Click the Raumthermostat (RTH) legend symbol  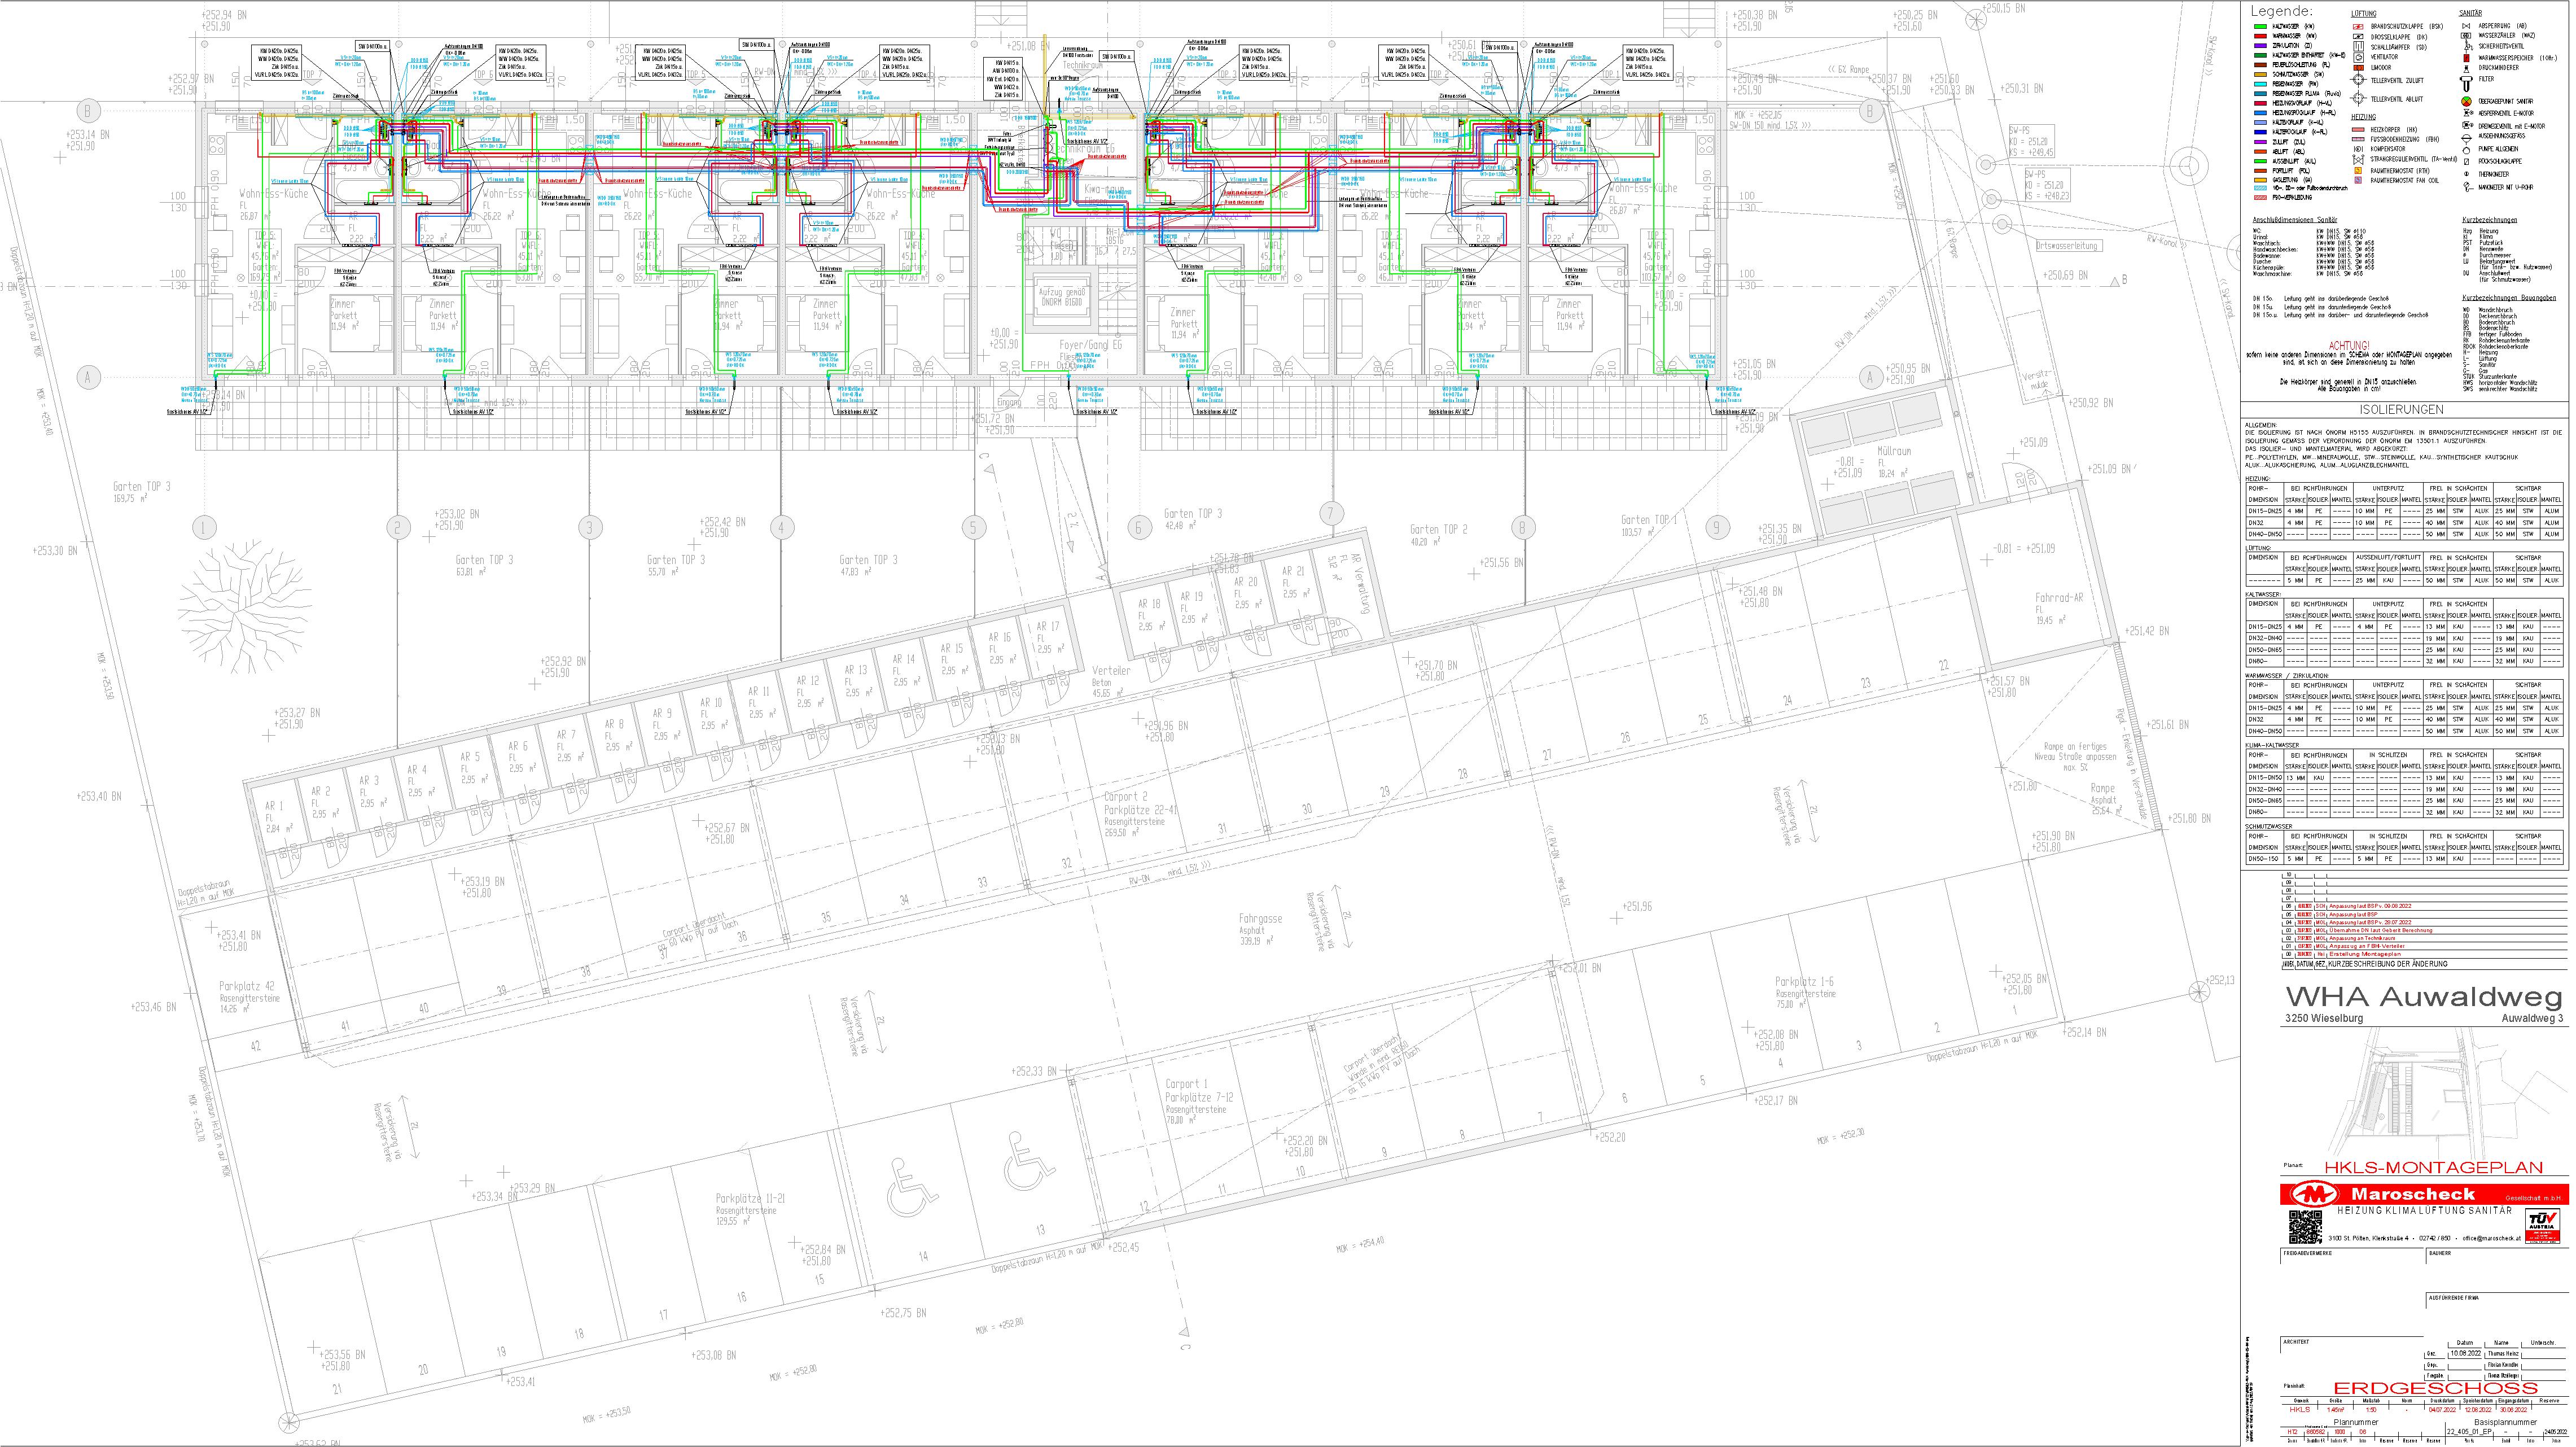point(2358,171)
